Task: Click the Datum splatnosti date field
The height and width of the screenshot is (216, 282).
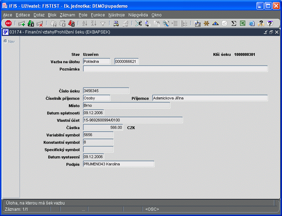Action: click(93, 113)
